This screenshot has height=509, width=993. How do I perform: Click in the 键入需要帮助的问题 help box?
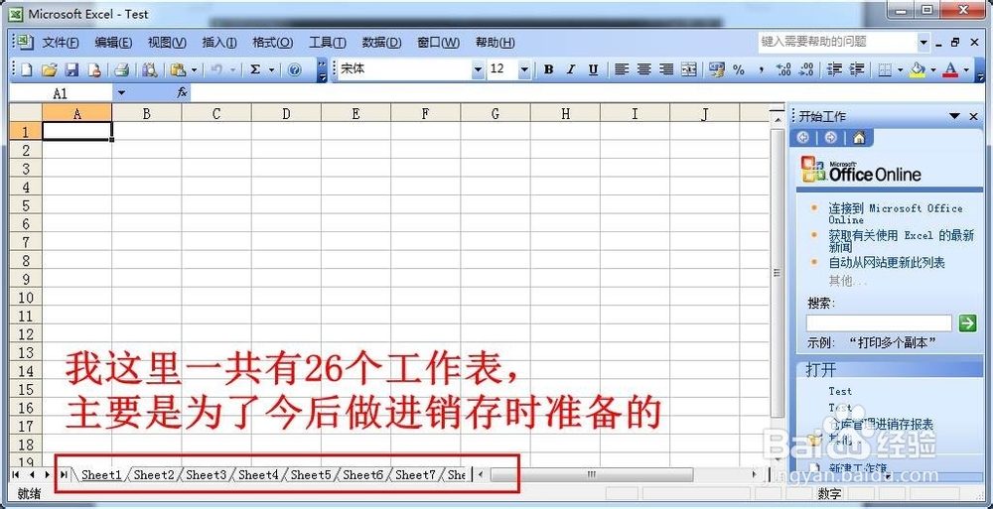[836, 42]
